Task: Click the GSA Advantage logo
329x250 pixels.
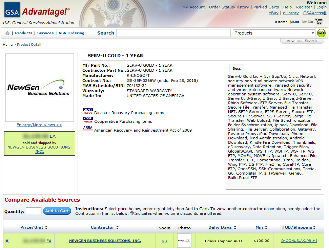Action: 37,10
